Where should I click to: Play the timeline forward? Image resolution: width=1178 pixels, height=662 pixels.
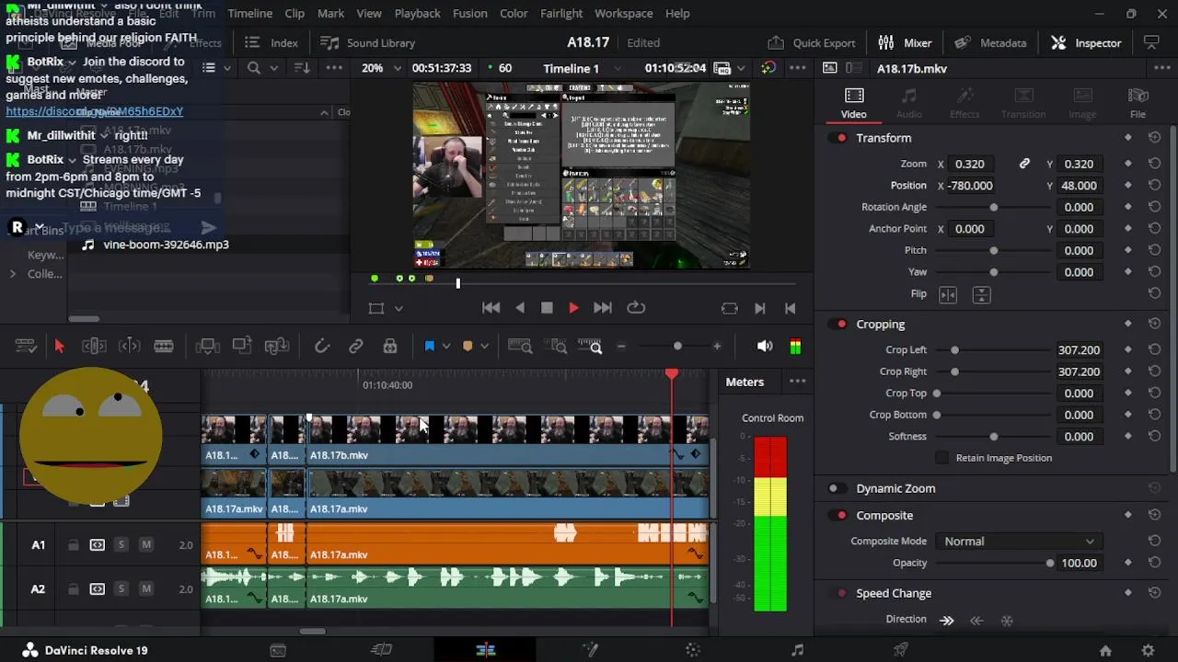coord(573,309)
